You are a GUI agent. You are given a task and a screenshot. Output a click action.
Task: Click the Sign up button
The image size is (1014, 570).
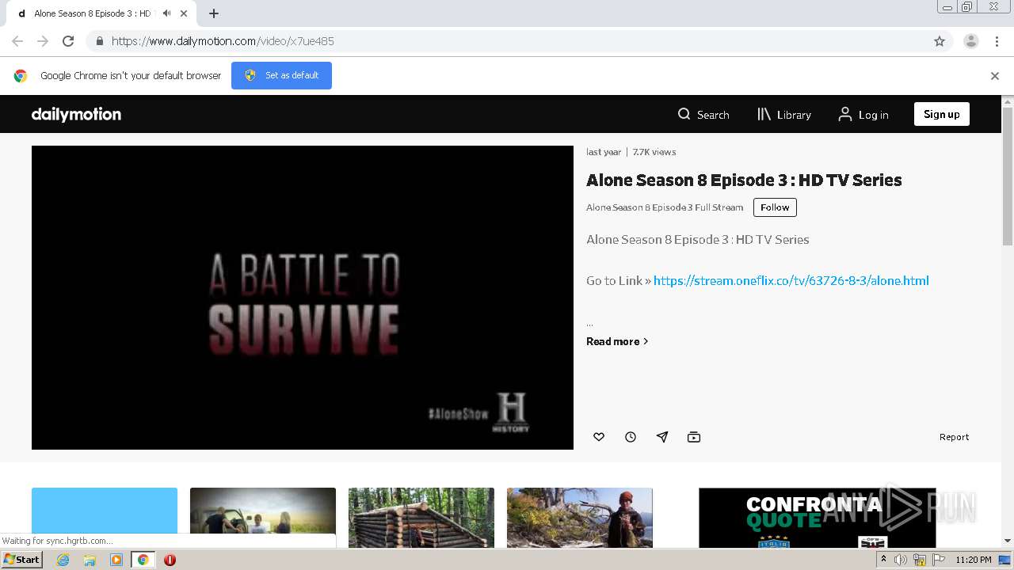tap(941, 114)
